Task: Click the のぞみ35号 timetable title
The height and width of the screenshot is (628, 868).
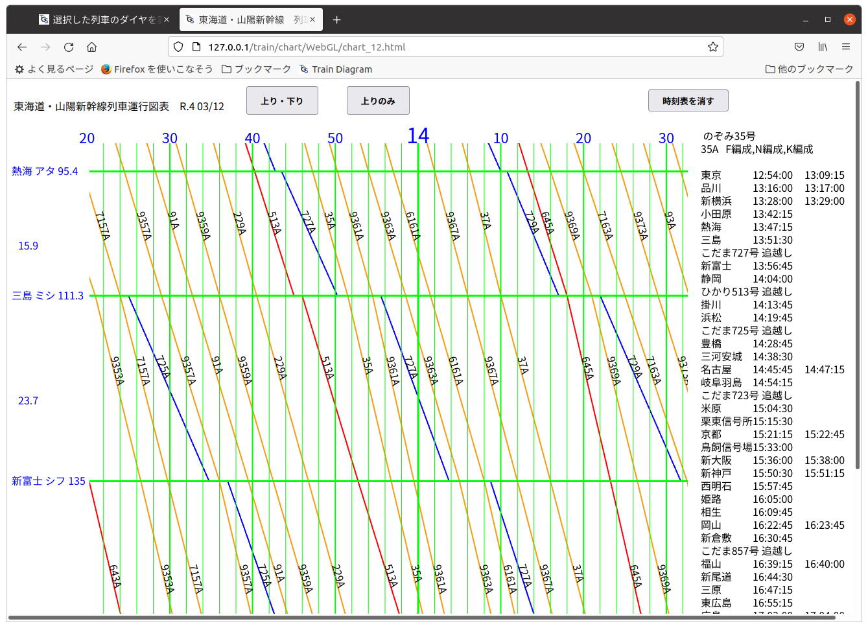Action: pos(729,136)
